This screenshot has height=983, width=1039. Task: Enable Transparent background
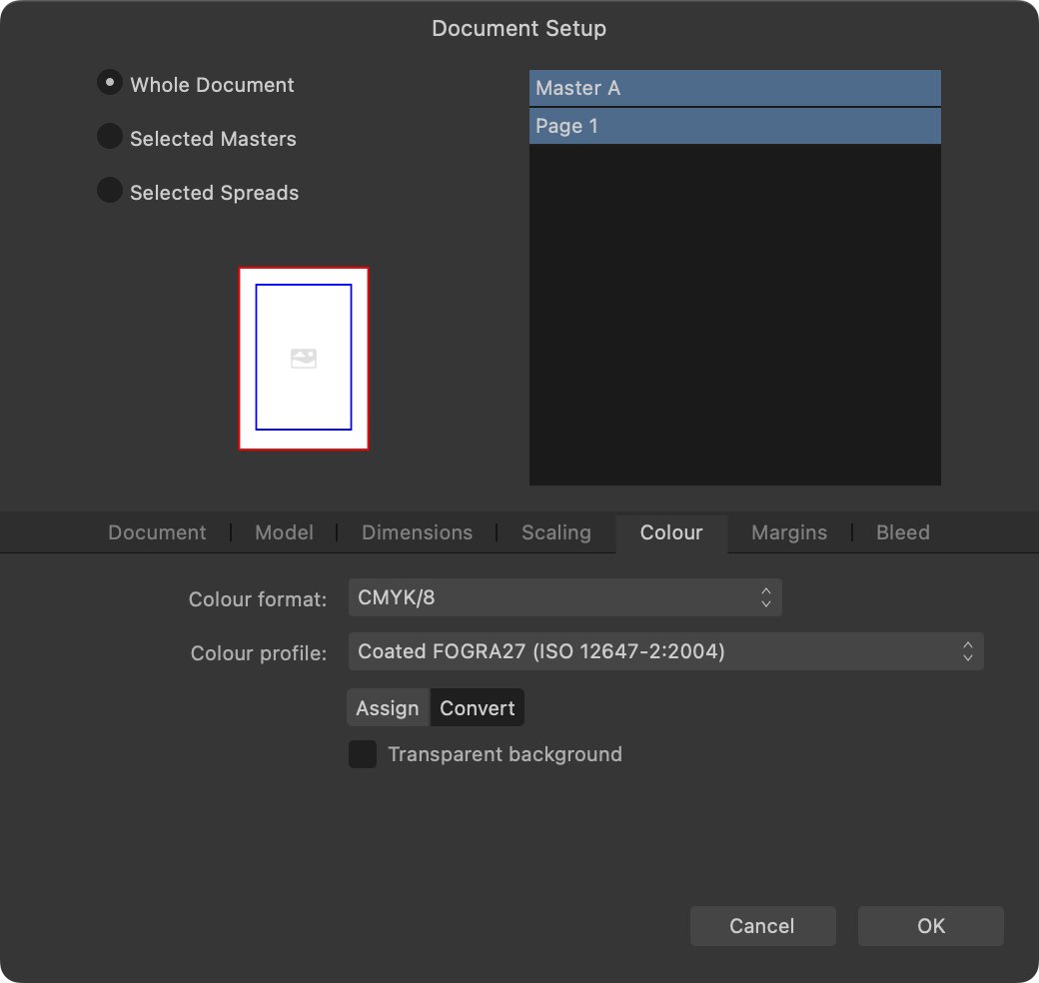(363, 754)
